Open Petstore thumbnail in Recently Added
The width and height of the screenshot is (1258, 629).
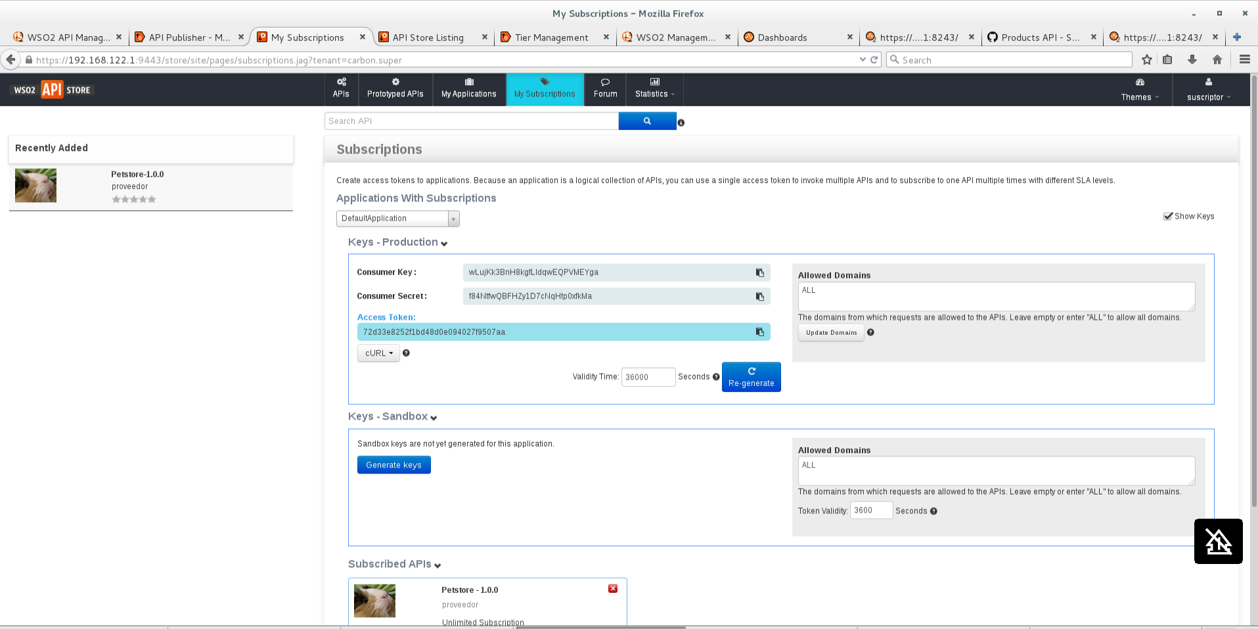pyautogui.click(x=36, y=185)
